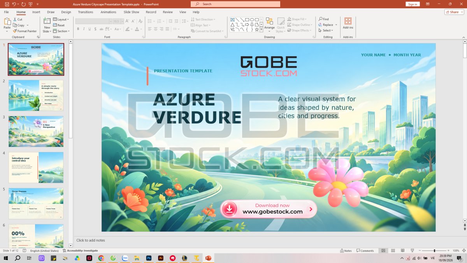The height and width of the screenshot is (263, 467).
Task: Open the Drawing group dialog launcher
Action: coord(313,37)
